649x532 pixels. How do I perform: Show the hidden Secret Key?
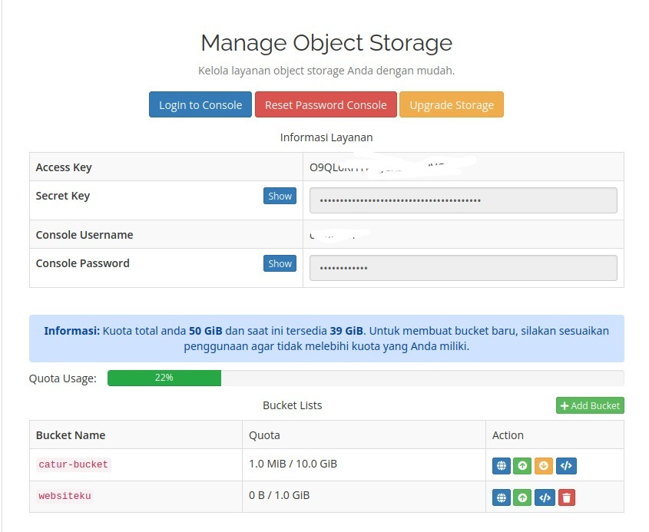280,197
